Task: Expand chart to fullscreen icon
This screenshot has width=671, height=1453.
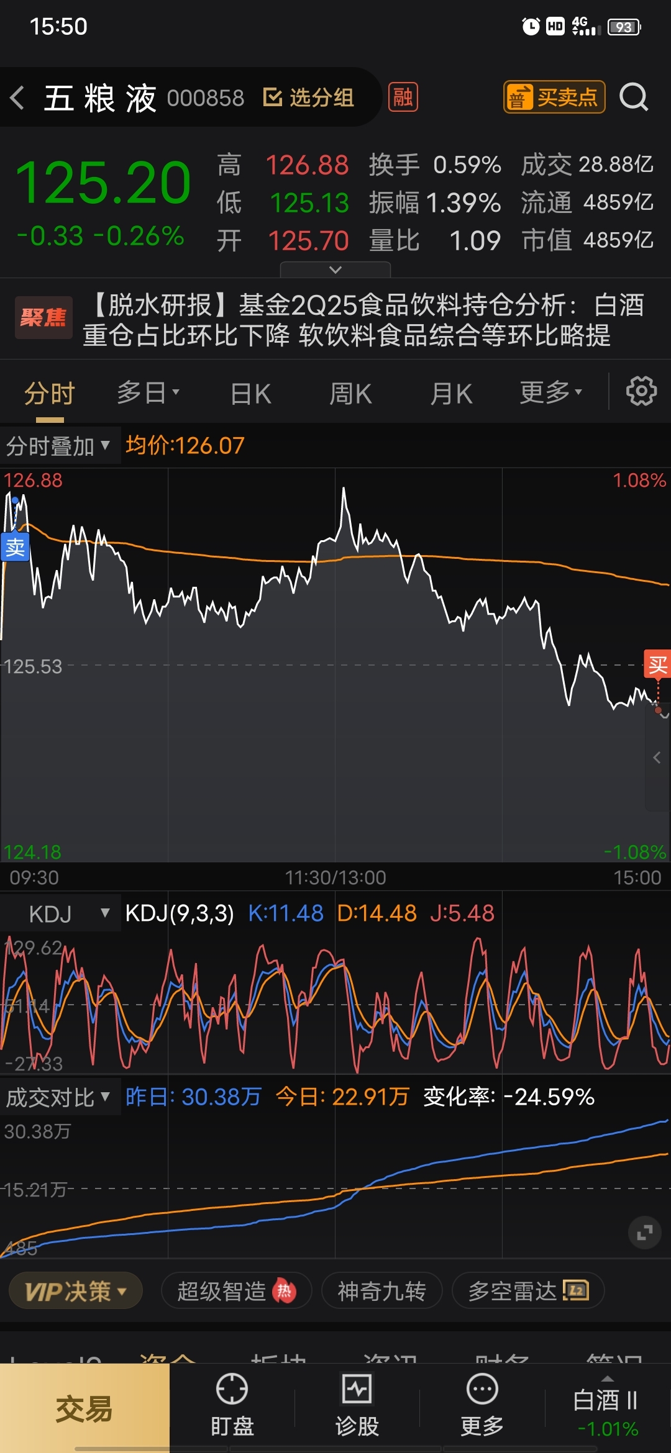Action: pos(645,1233)
